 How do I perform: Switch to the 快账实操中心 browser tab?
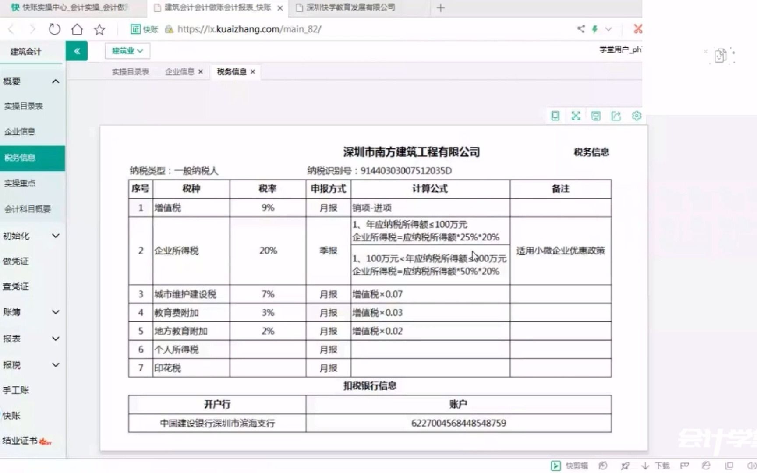coord(72,7)
